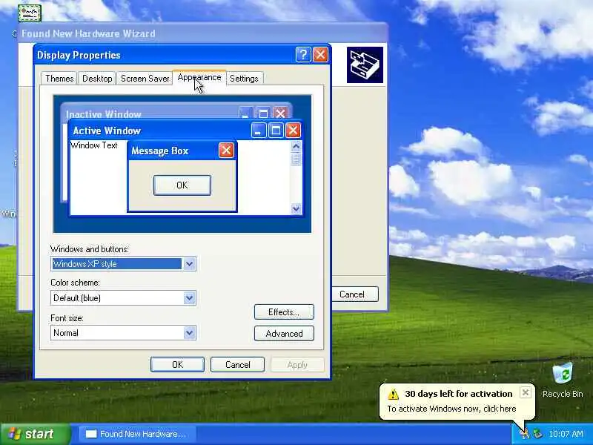Viewport: 593px width, 445px height.
Task: Dismiss the activation balloon with its X
Action: (x=526, y=392)
